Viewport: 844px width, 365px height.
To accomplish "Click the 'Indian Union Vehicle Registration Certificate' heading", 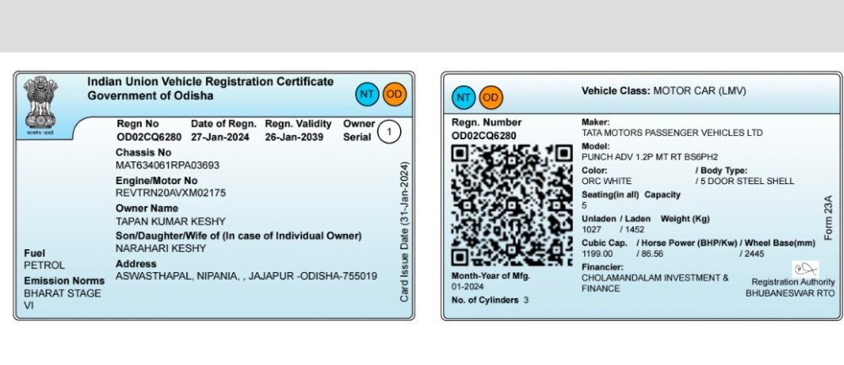I will click(x=210, y=82).
